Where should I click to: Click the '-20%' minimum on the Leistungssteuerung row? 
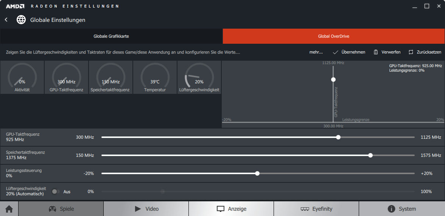click(x=89, y=173)
